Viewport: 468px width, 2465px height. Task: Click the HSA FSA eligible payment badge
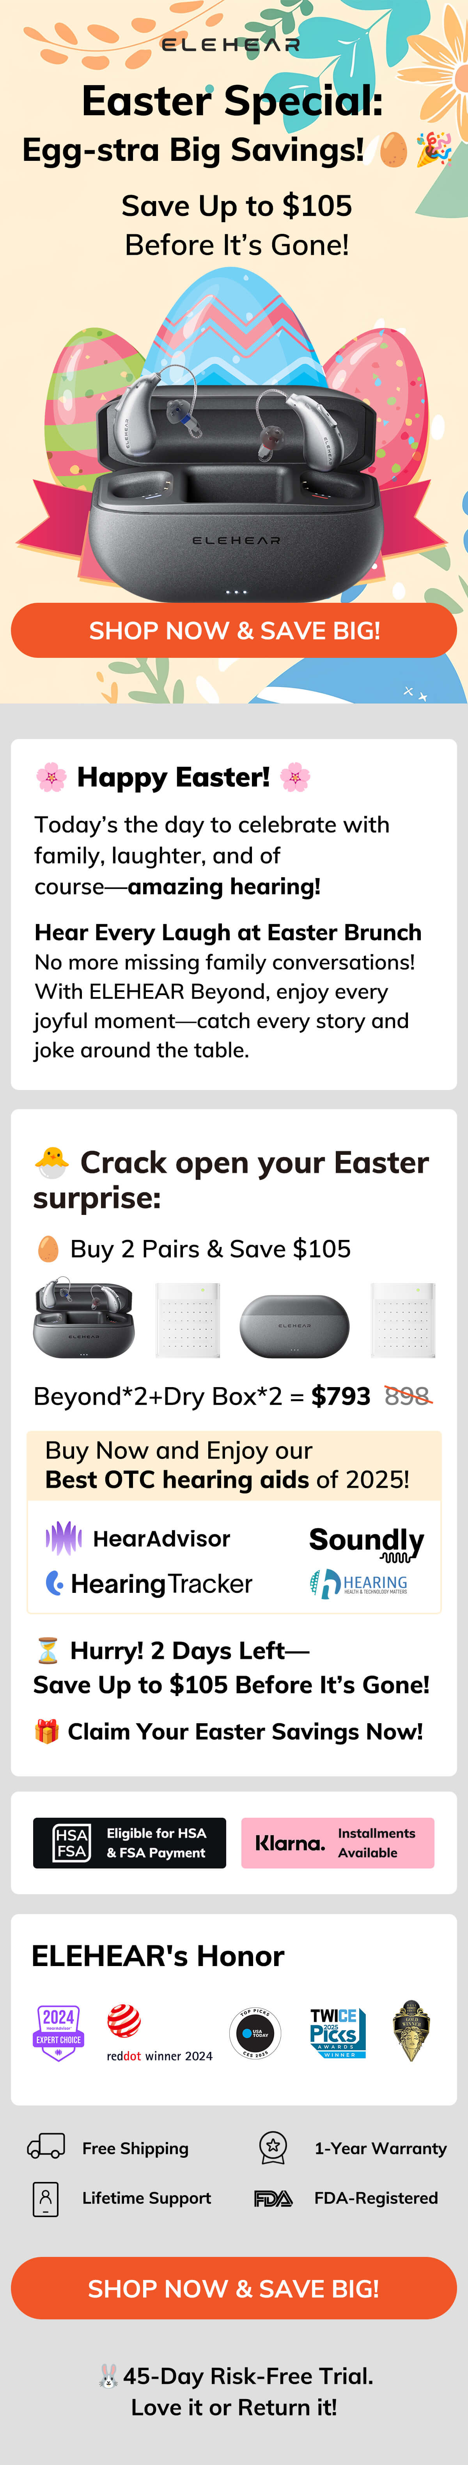tap(130, 1843)
